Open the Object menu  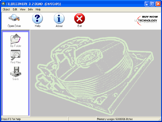point(6,9)
